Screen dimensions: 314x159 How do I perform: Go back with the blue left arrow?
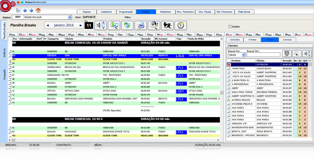pyautogui.click(x=25, y=10)
